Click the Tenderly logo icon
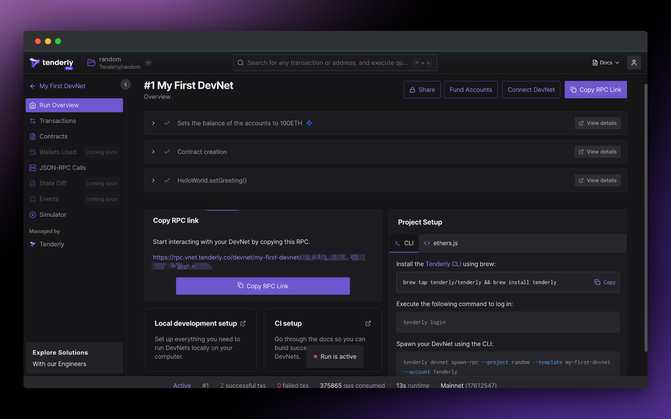 pyautogui.click(x=35, y=63)
